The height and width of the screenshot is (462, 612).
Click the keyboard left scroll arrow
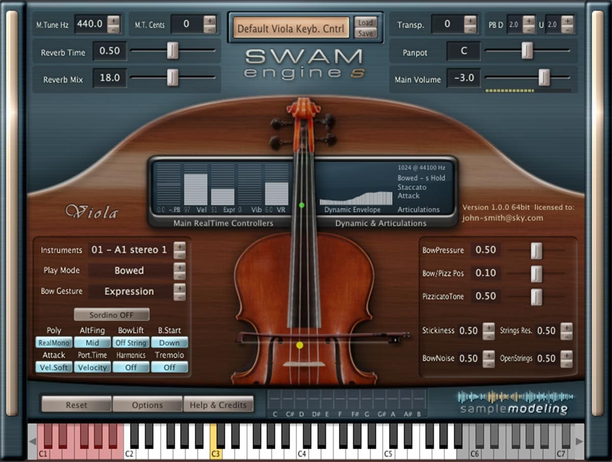pyautogui.click(x=33, y=441)
